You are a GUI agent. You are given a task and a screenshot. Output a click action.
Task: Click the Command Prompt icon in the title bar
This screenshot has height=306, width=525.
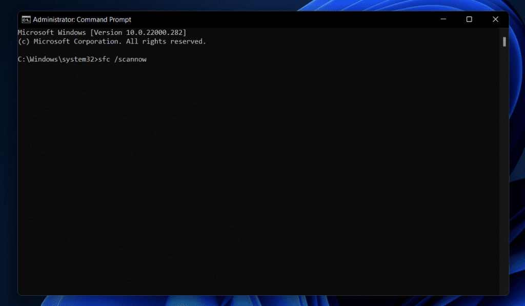[26, 19]
